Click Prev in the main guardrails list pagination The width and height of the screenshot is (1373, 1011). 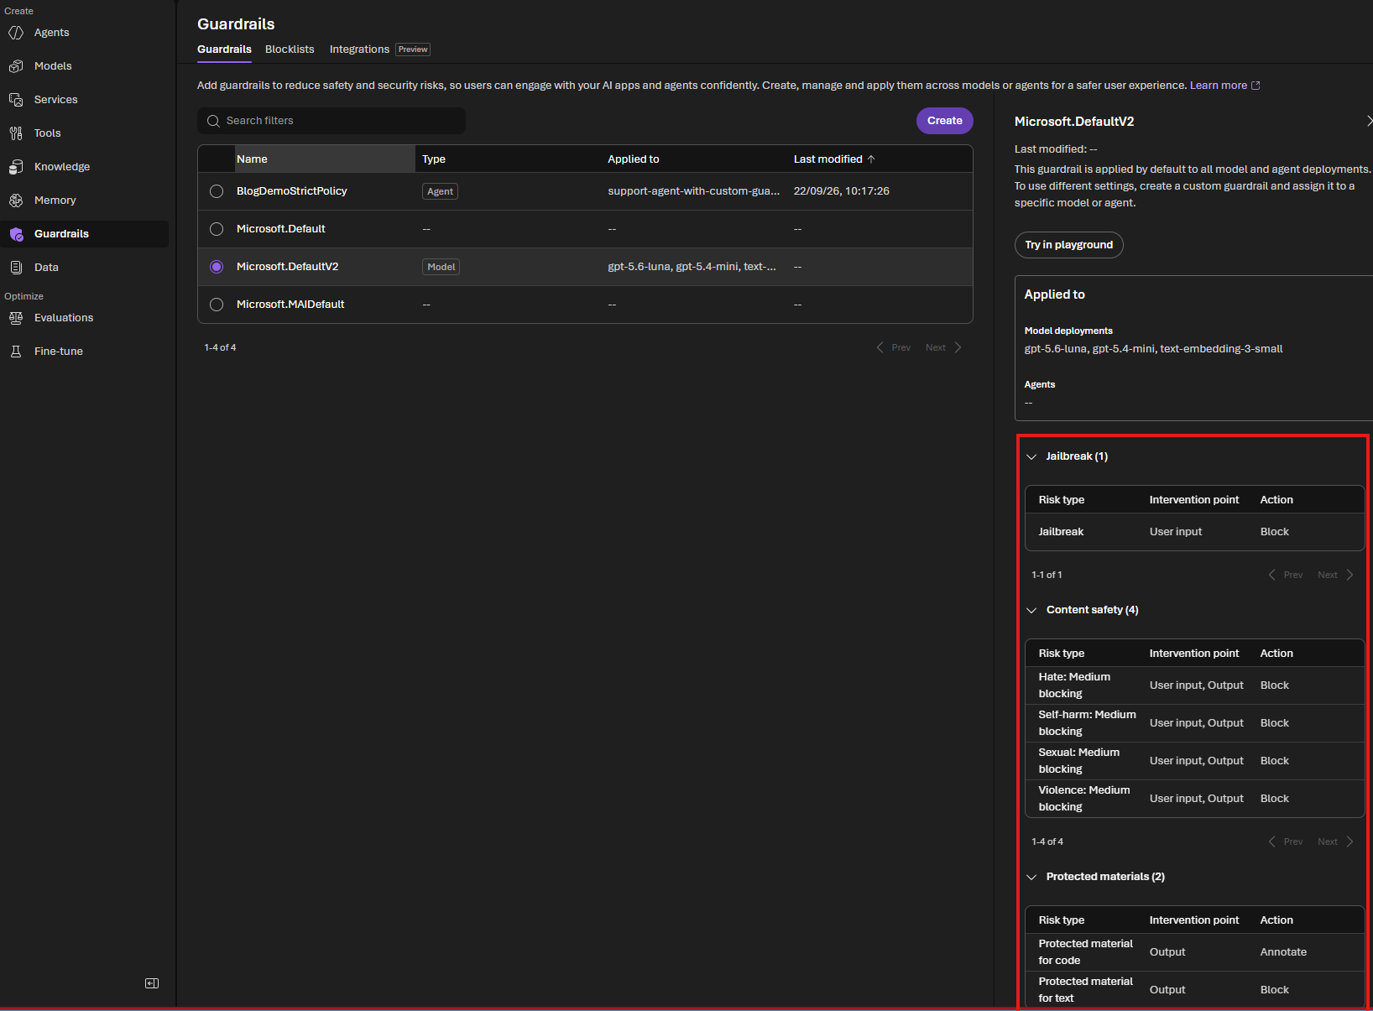(894, 347)
